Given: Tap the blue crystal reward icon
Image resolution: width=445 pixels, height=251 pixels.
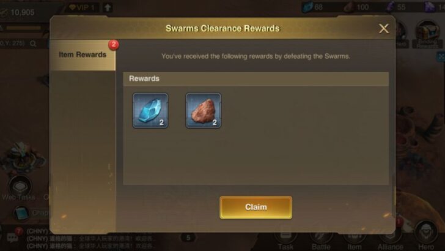Looking at the screenshot, I should tap(150, 110).
